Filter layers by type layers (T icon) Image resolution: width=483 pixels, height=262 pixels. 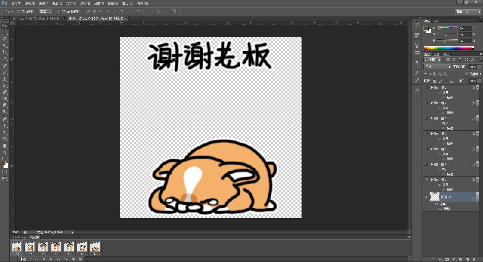tap(460, 60)
